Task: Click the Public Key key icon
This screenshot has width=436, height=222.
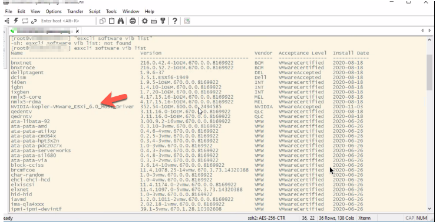Action: (x=163, y=21)
